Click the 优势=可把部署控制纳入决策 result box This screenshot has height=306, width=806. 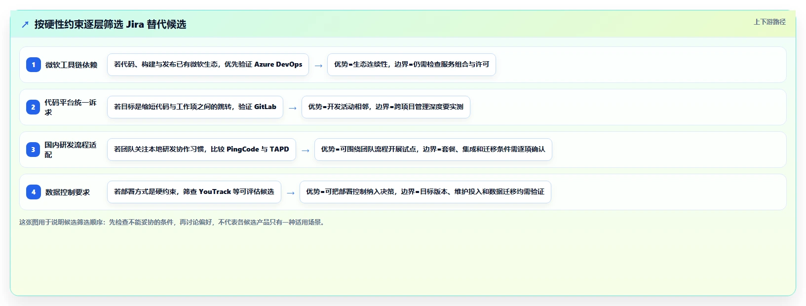tap(425, 192)
